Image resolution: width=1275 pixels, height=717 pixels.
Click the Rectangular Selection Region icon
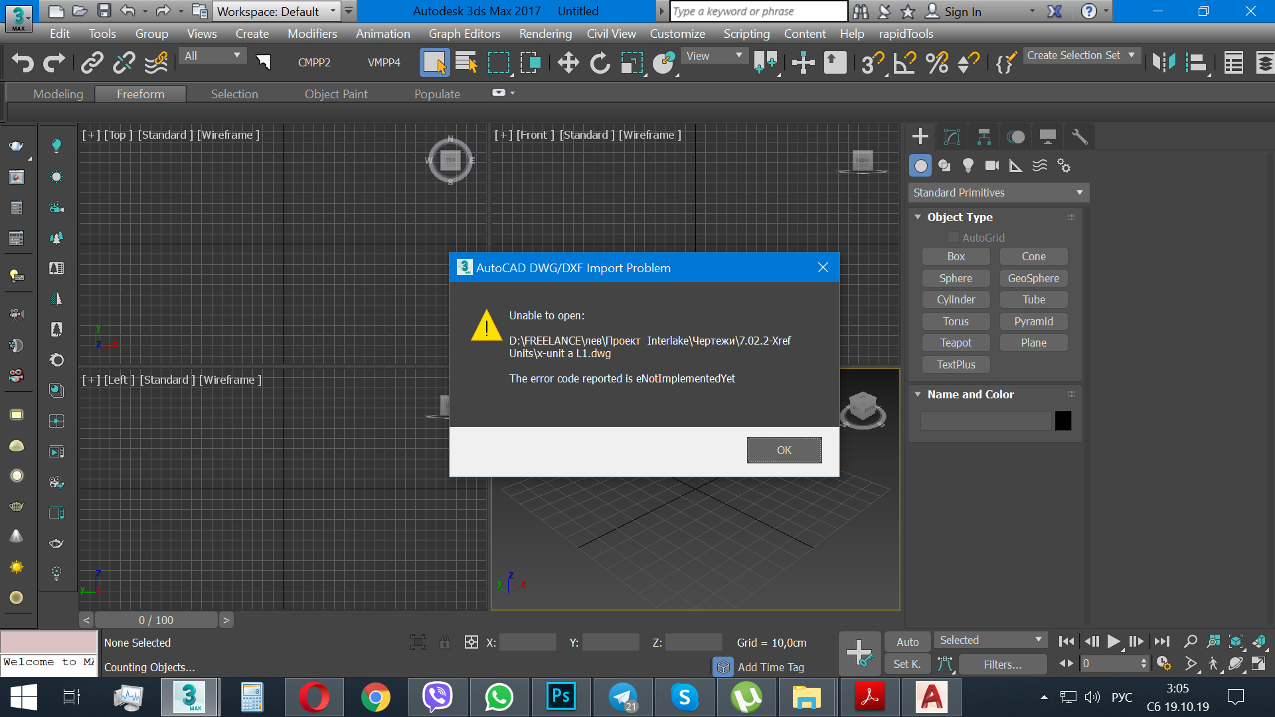tap(499, 63)
